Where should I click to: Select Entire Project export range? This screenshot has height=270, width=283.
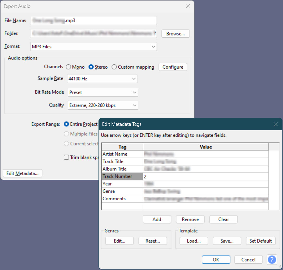coord(81,124)
